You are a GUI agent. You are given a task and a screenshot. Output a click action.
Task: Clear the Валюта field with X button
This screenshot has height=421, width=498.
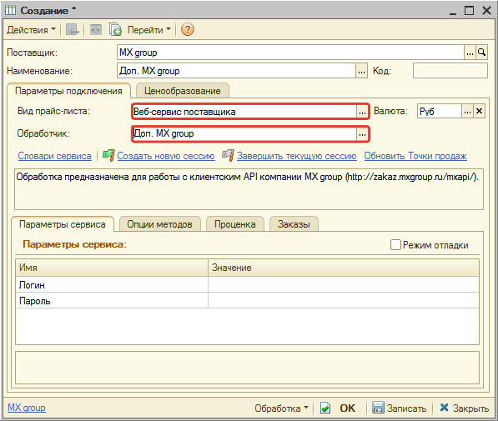pos(479,111)
